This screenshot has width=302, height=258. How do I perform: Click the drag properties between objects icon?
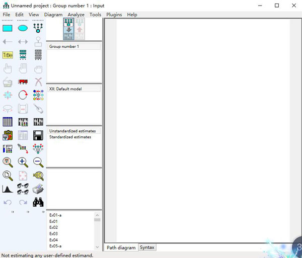tap(23, 148)
